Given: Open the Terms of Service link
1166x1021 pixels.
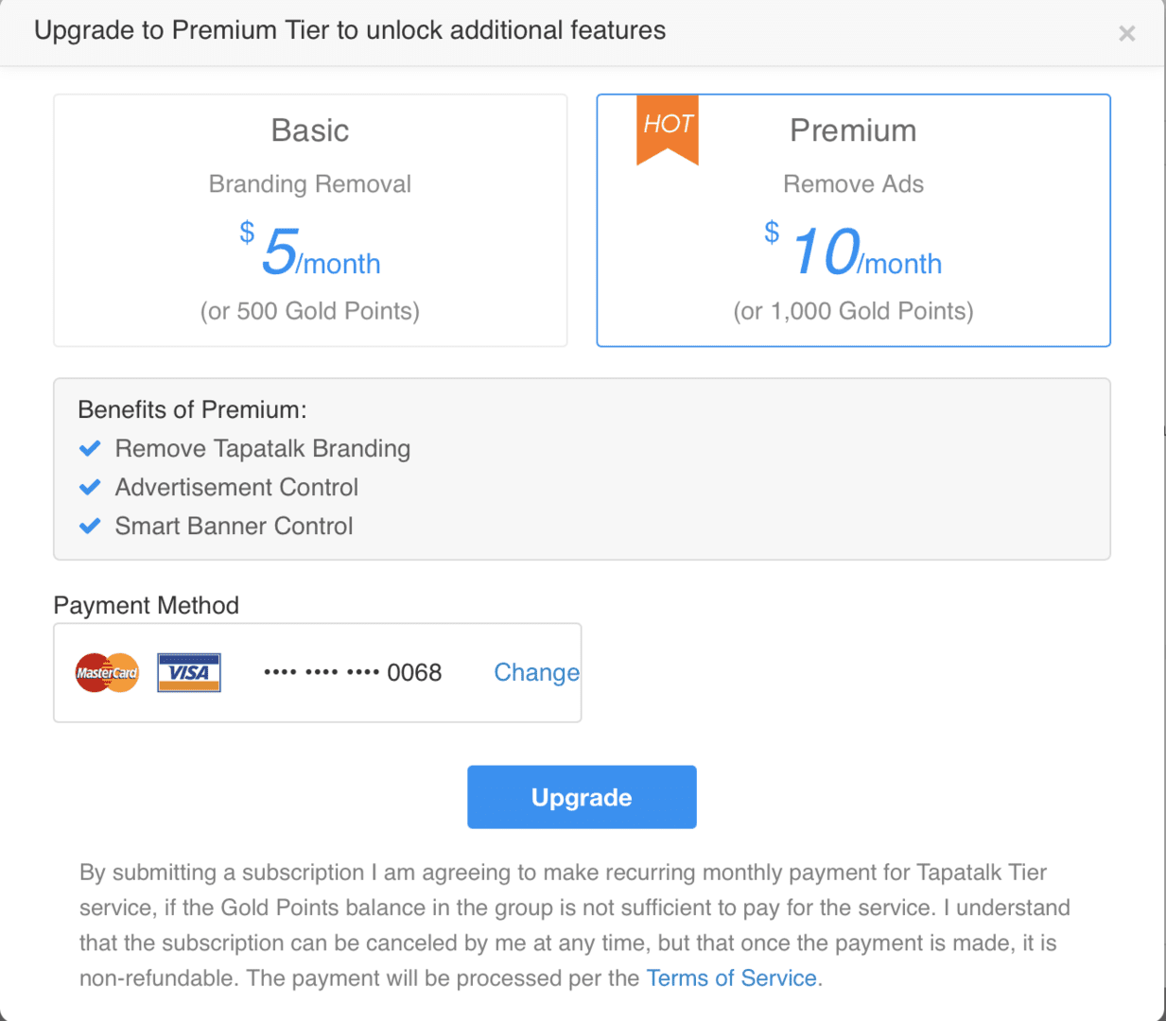Looking at the screenshot, I should tap(731, 978).
